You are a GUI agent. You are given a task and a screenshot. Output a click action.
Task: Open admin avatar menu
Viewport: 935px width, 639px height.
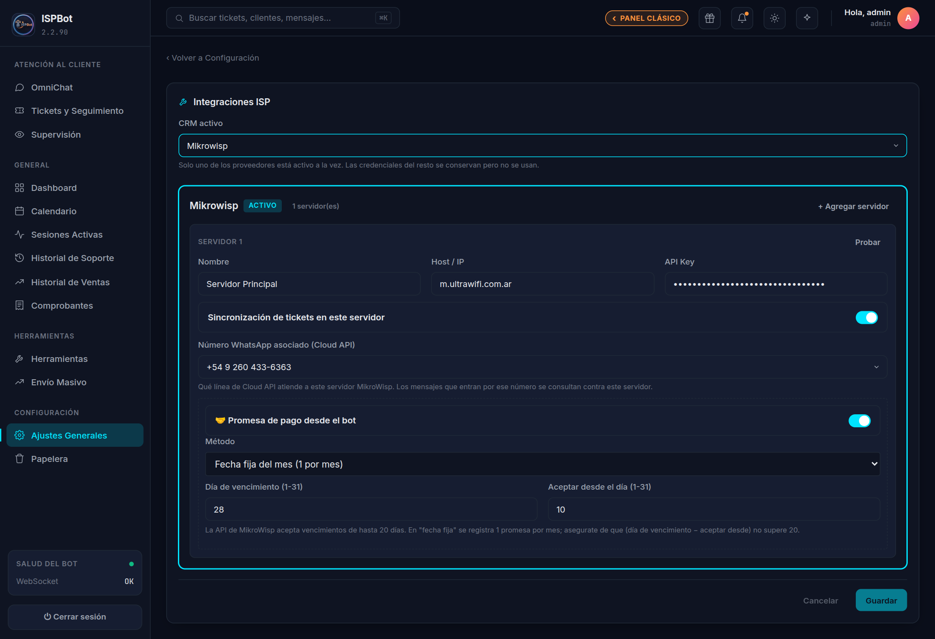908,18
